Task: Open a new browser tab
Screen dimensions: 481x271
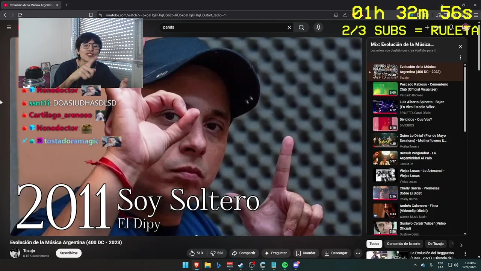Action: [x=67, y=5]
